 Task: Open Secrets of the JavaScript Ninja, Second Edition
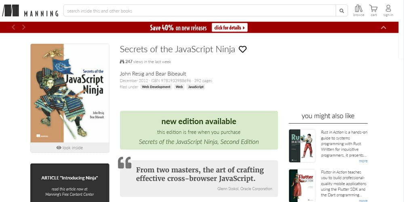click(x=199, y=142)
